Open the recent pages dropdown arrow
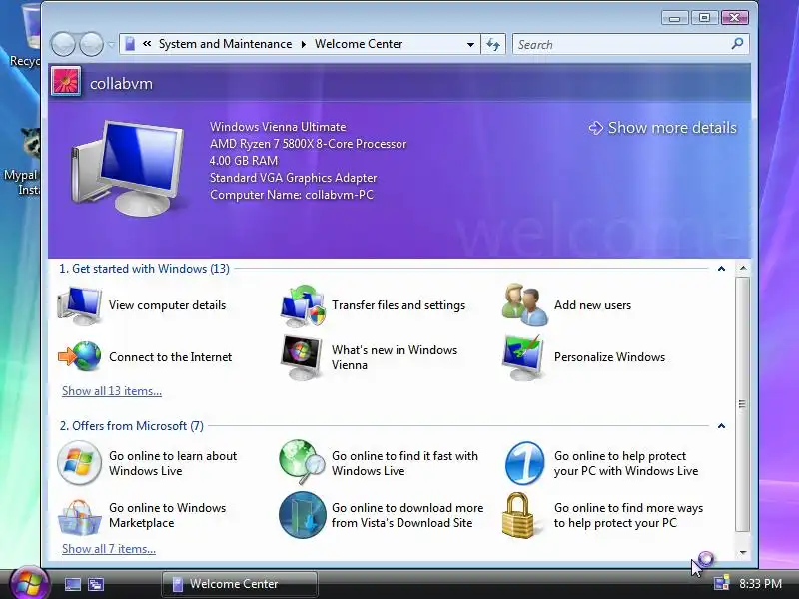The height and width of the screenshot is (599, 799). click(111, 44)
